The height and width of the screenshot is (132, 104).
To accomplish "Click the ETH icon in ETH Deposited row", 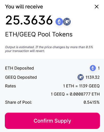I will click(x=93, y=68).
